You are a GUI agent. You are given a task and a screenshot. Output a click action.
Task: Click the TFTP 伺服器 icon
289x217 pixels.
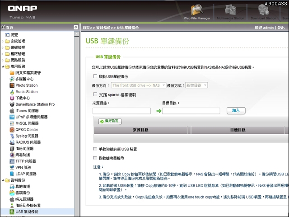pyautogui.click(x=12, y=161)
